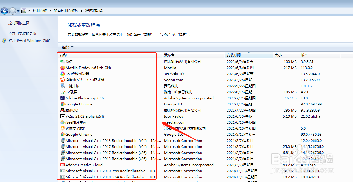This screenshot has width=353, height=182.
Task: Click Visual C++ 2013 x64 installer icon
Action: (x=62, y=140)
